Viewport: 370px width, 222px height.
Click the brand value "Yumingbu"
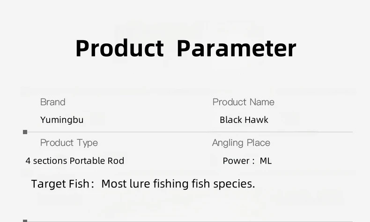click(62, 120)
